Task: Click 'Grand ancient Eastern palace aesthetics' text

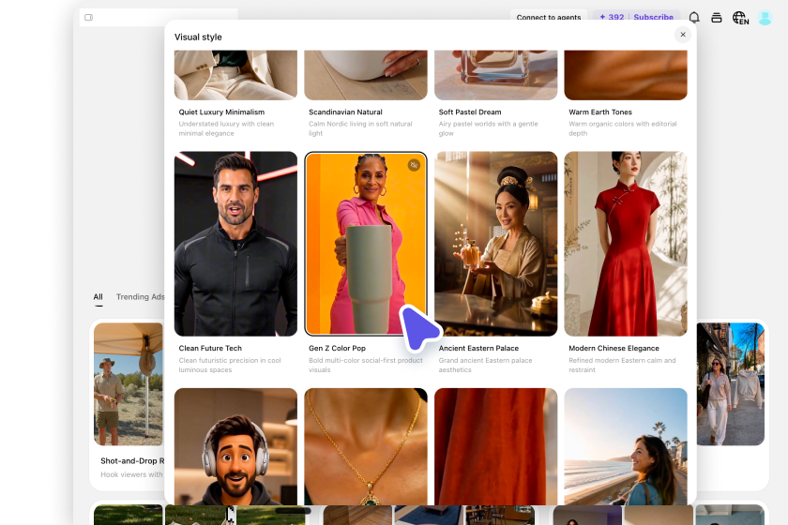Action: [485, 366]
